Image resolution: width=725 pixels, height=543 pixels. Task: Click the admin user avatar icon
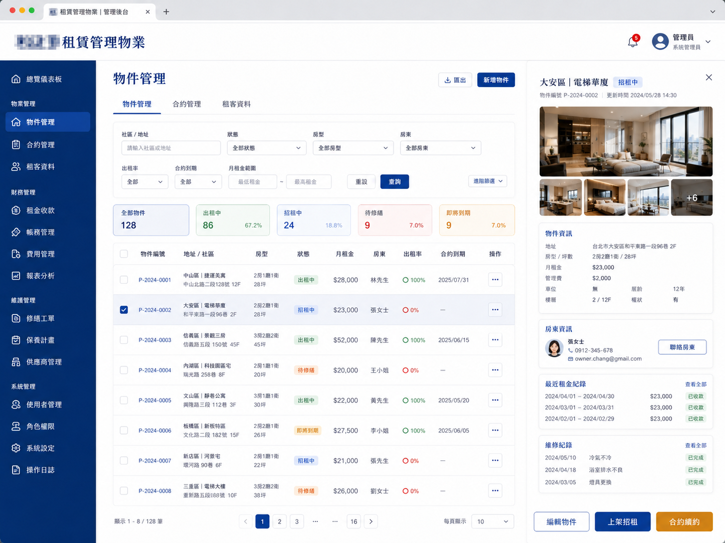click(660, 41)
